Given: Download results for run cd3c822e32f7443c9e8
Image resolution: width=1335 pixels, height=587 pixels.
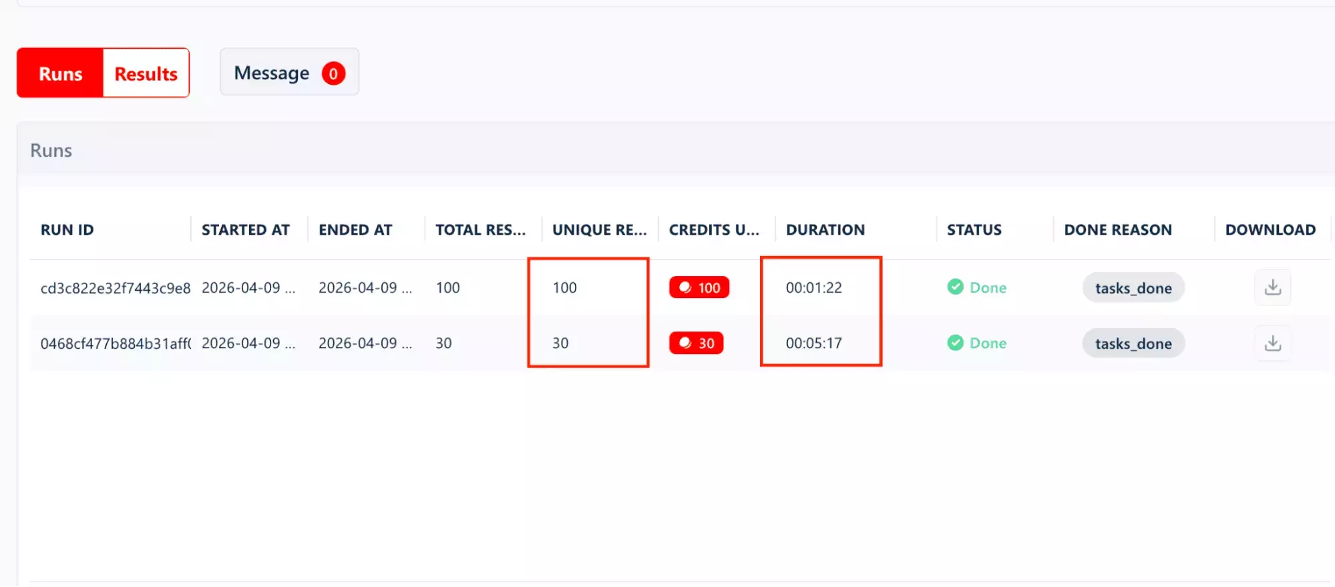Looking at the screenshot, I should click(1273, 287).
